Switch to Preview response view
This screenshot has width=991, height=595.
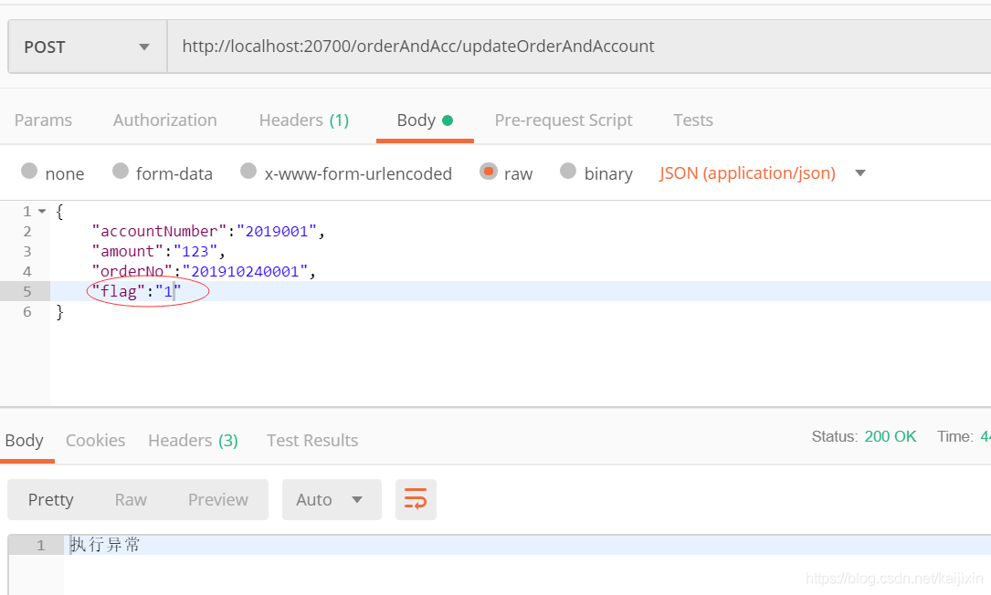coord(218,499)
